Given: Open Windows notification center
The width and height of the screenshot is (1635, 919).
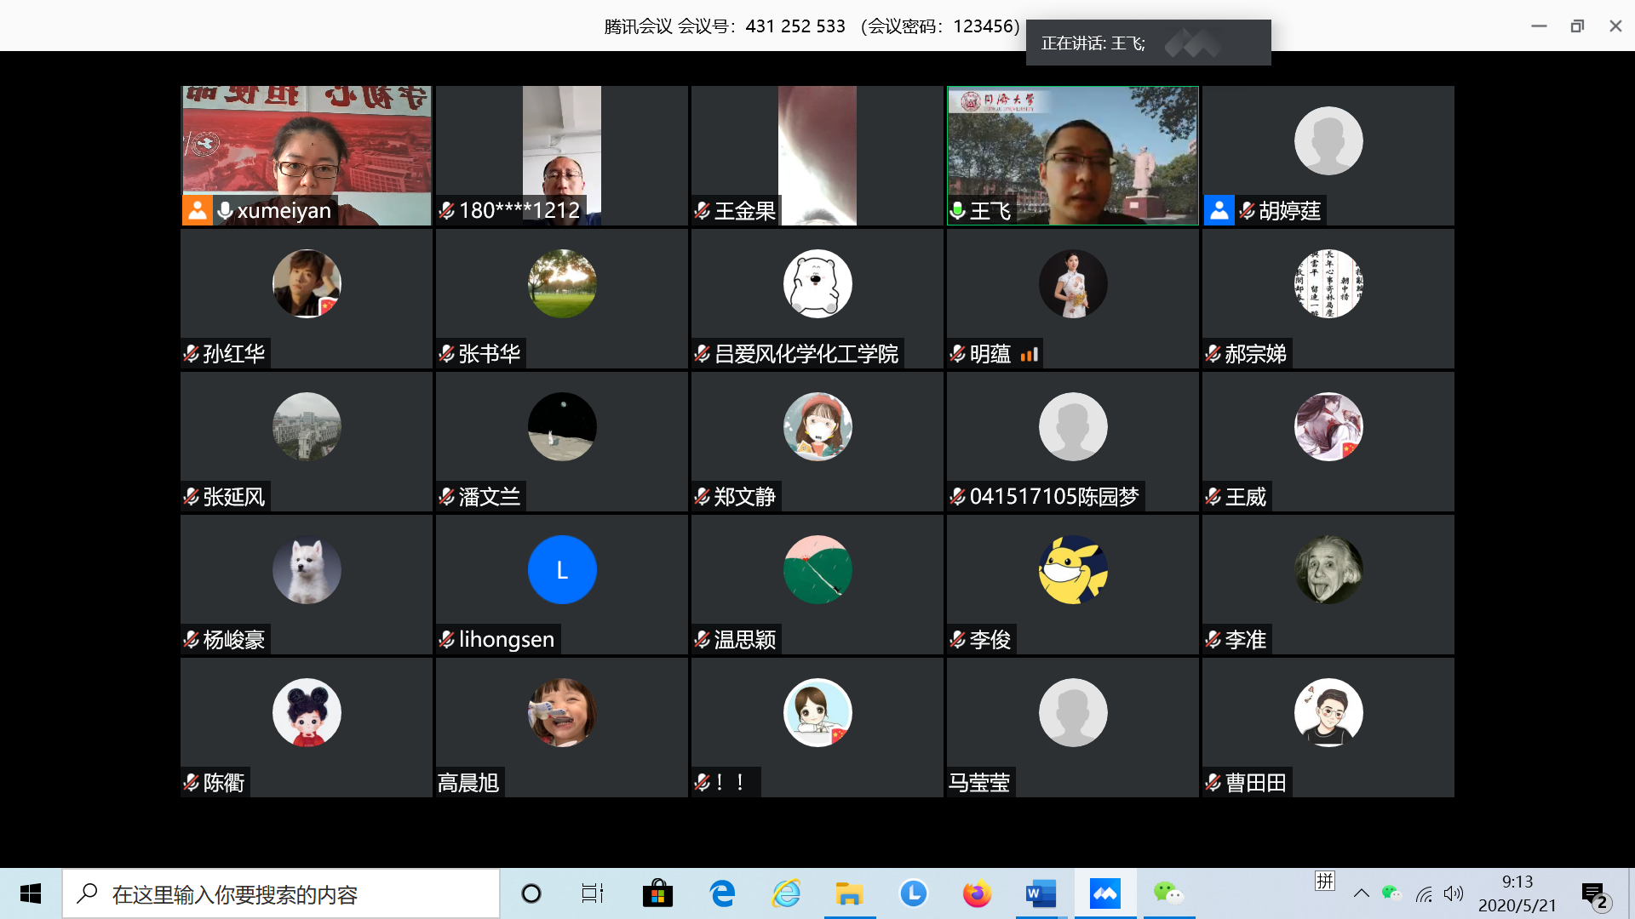Looking at the screenshot, I should pyautogui.click(x=1594, y=893).
